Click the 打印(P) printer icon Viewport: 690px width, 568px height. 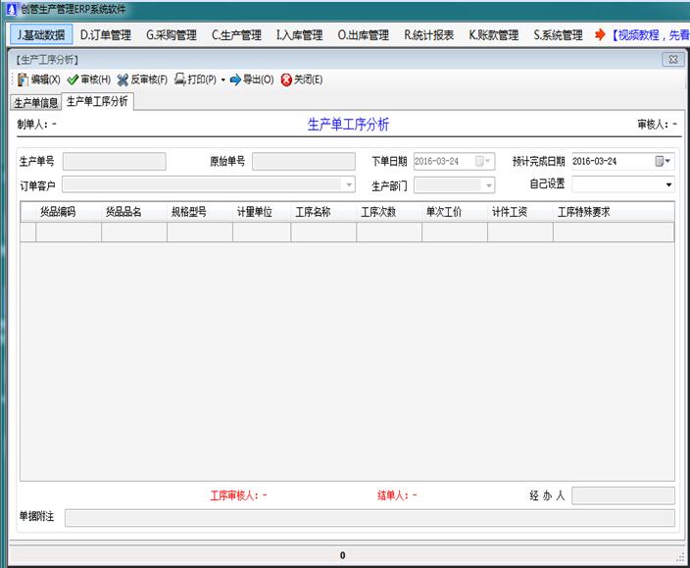(180, 79)
